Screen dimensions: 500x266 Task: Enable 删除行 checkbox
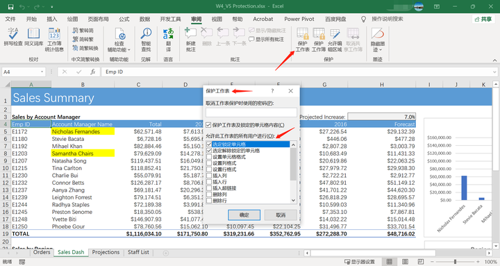tap(209, 201)
